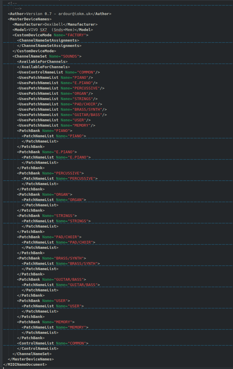Expand the folded ChannelNameSetAssignments opening tag
Image resolution: width=233 pixels, height=369 pixels.
point(48,40)
